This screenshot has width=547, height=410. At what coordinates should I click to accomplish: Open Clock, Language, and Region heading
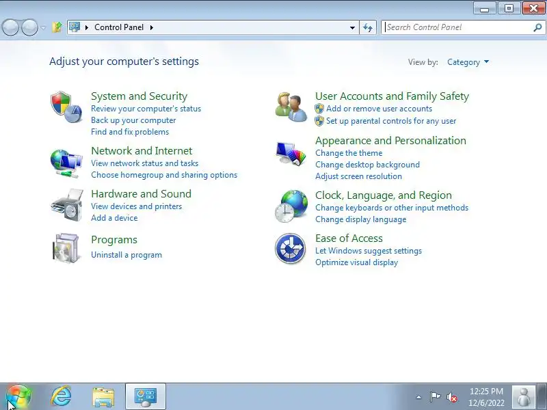[x=384, y=195]
